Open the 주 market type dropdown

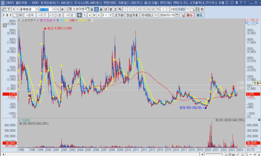pos(18,9)
